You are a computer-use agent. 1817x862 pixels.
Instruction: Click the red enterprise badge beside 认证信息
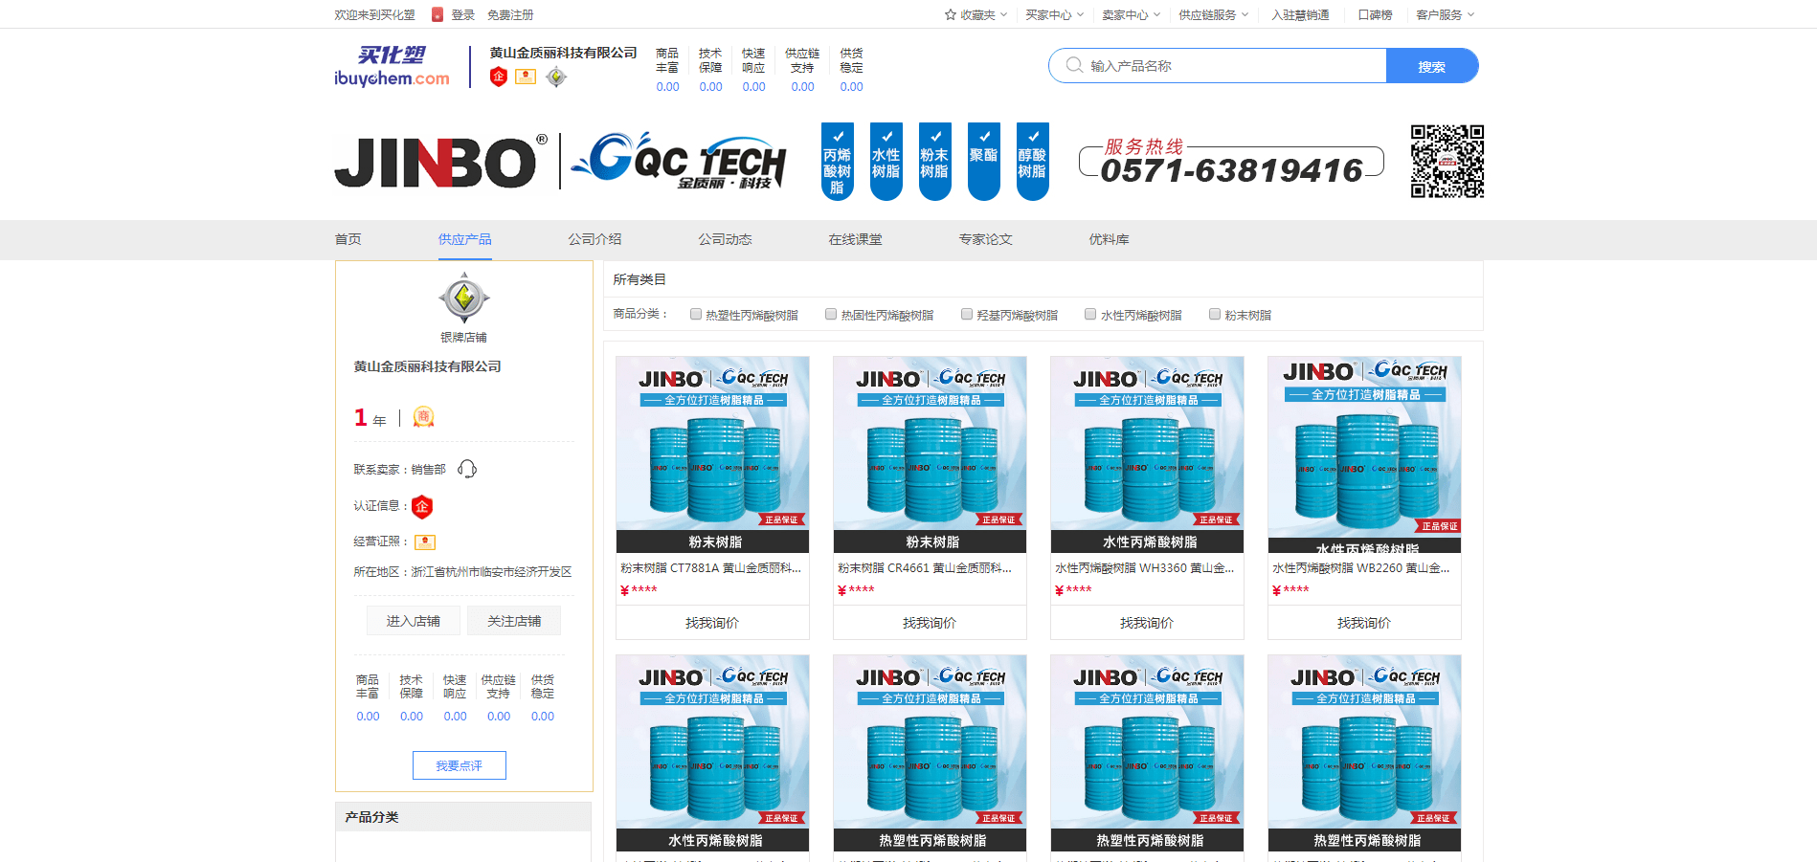pyautogui.click(x=422, y=506)
